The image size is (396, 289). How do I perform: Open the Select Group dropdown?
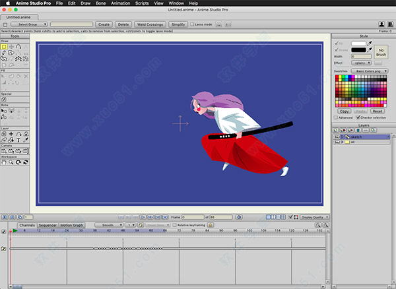click(29, 24)
